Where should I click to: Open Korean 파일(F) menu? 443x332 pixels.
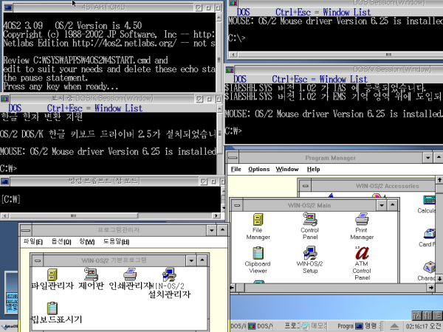coord(32,241)
